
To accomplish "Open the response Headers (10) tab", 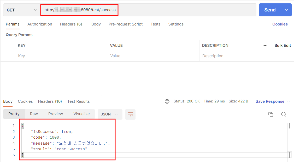I will [50, 101].
